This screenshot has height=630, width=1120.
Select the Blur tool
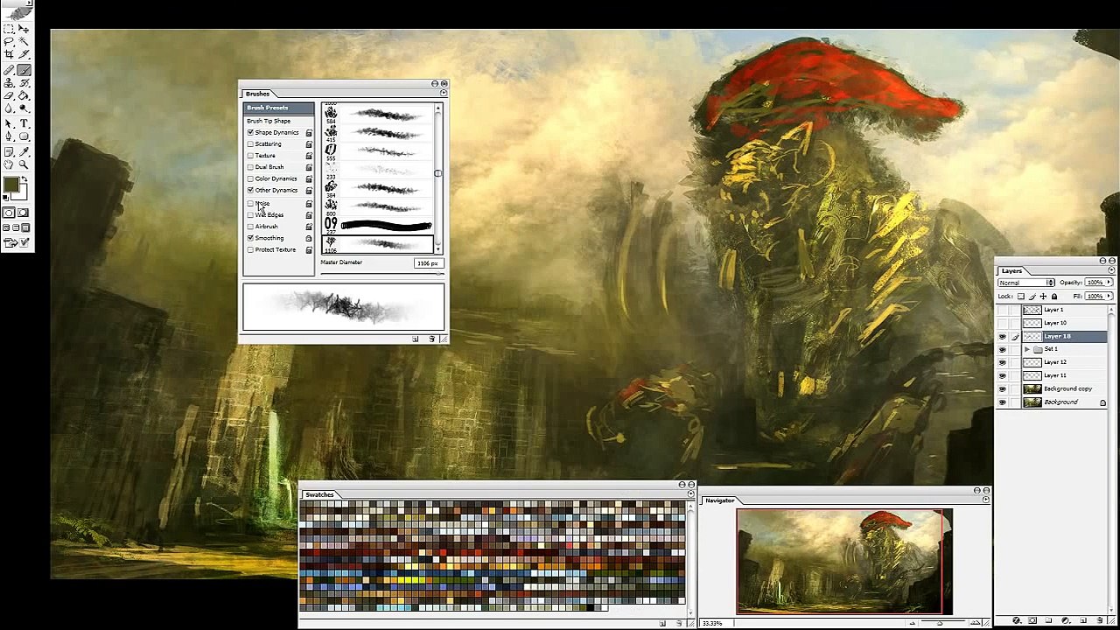coord(9,108)
